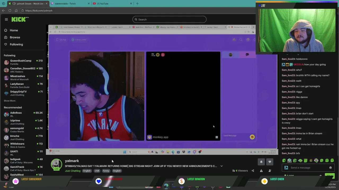339x190 pixels.
Task: Click gift icon beside Send Message
Action: click(252, 137)
